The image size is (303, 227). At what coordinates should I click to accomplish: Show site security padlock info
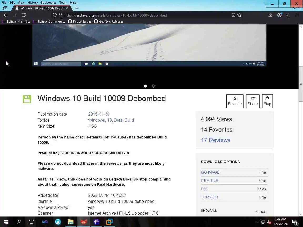[60, 15]
